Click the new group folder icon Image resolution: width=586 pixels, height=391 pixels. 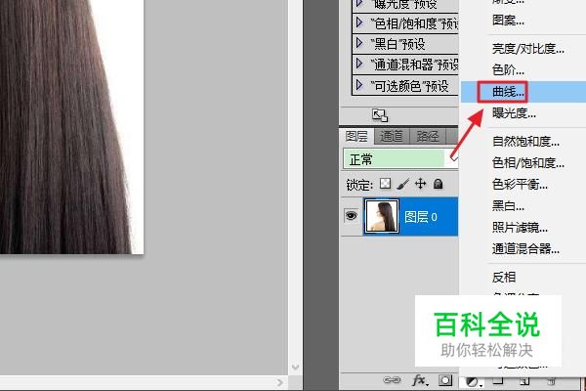click(x=498, y=380)
